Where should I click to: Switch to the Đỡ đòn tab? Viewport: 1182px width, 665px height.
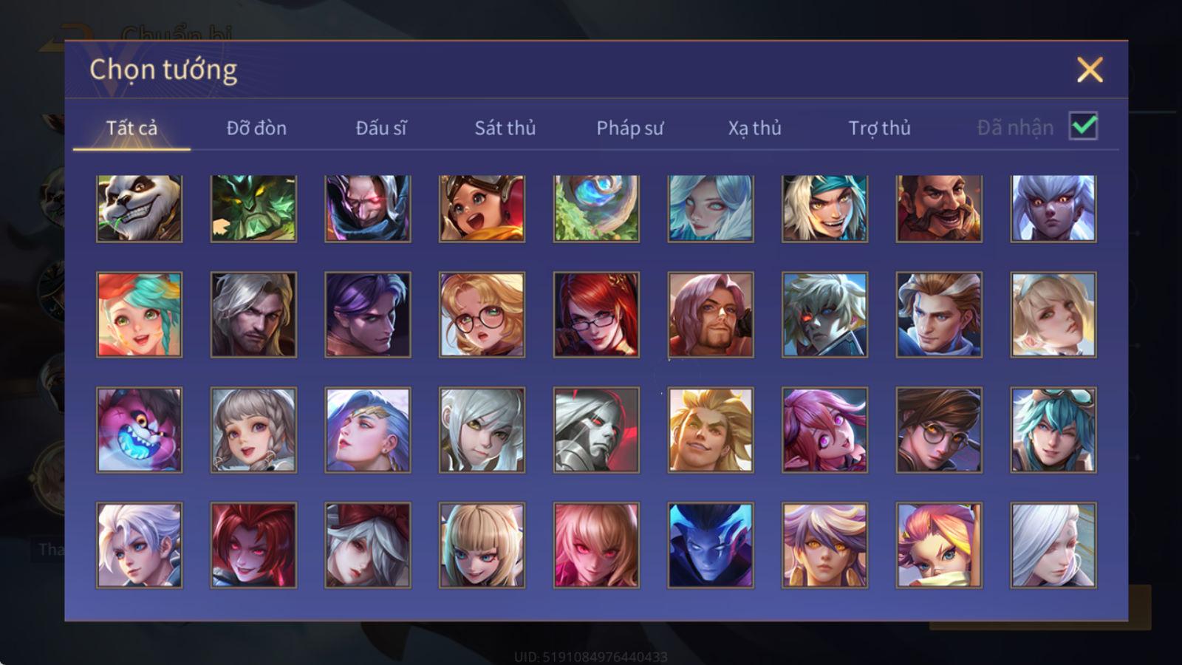[x=256, y=128]
